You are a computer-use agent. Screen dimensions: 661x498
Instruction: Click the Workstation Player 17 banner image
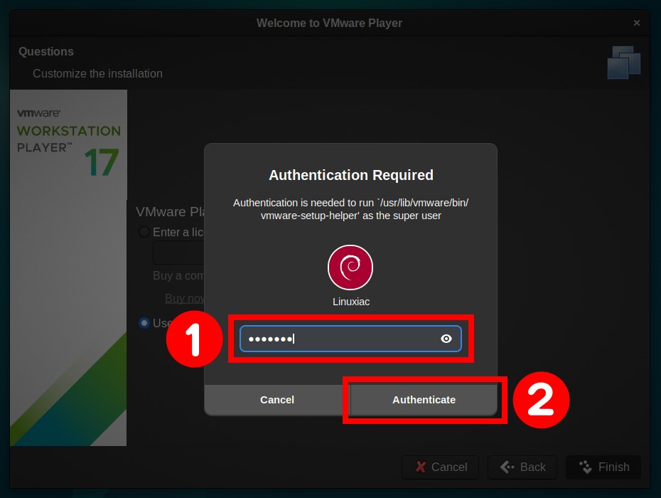click(x=68, y=267)
